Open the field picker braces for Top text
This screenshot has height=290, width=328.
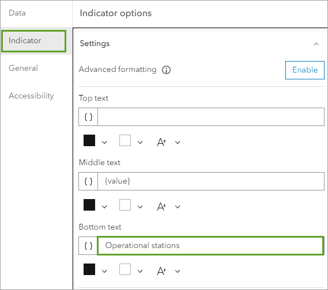88,117
